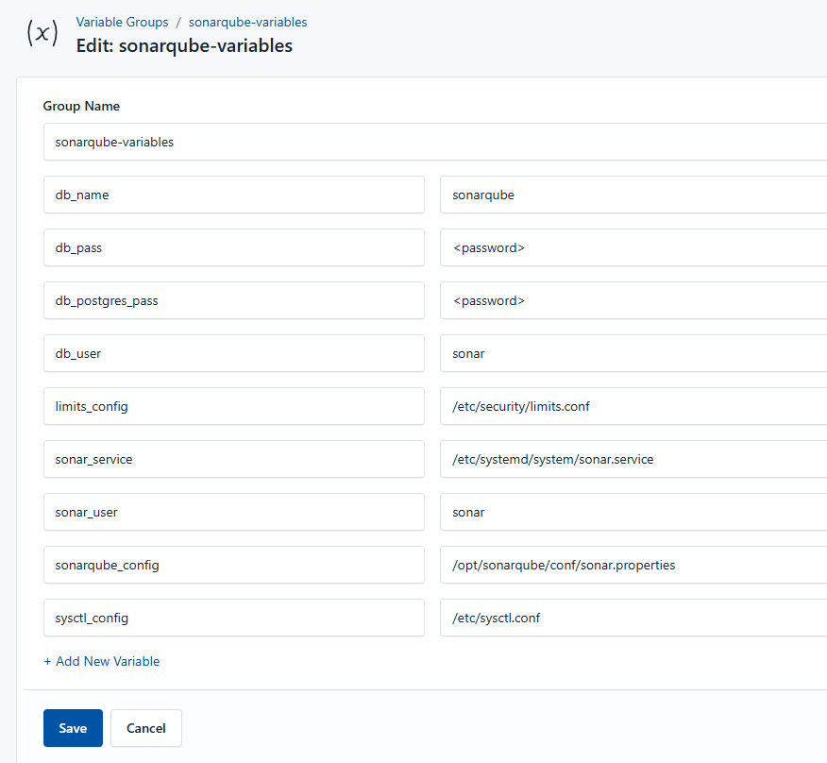
Task: Focus the sonar_service variable name field
Action: coord(233,459)
